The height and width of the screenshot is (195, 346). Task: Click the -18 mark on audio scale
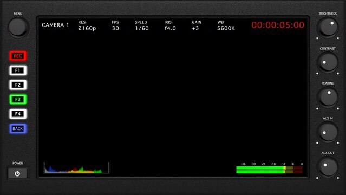click(x=273, y=164)
